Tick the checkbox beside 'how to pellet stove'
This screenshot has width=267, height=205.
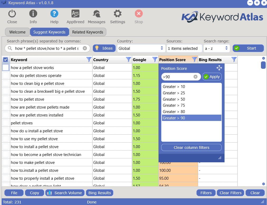6,99
